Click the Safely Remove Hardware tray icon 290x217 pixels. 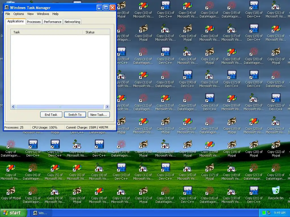pos(269,213)
